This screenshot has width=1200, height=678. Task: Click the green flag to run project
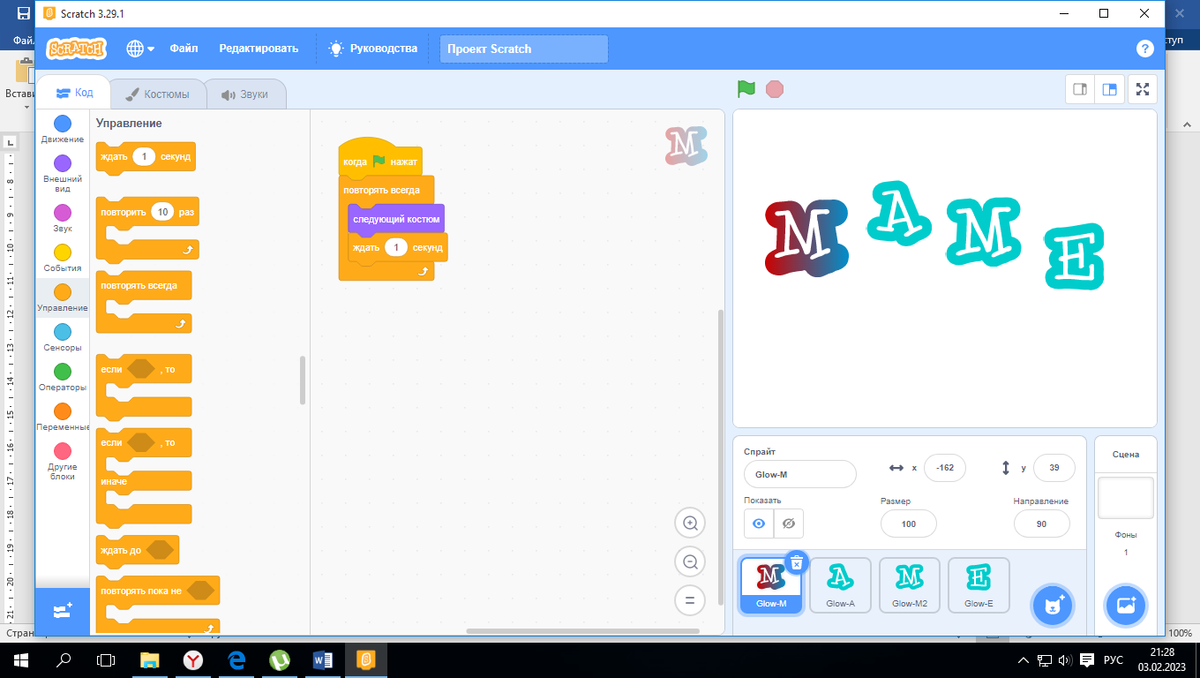pos(746,89)
